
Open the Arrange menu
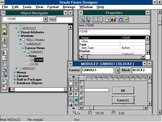[69, 7]
